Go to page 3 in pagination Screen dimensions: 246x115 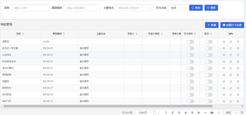pos(179,113)
